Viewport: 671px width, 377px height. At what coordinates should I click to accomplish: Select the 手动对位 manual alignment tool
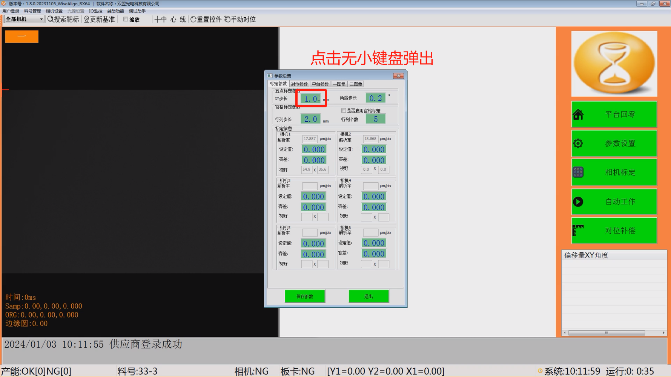pos(240,20)
